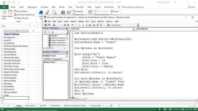Add a new sheet with plus button

(111, 106)
